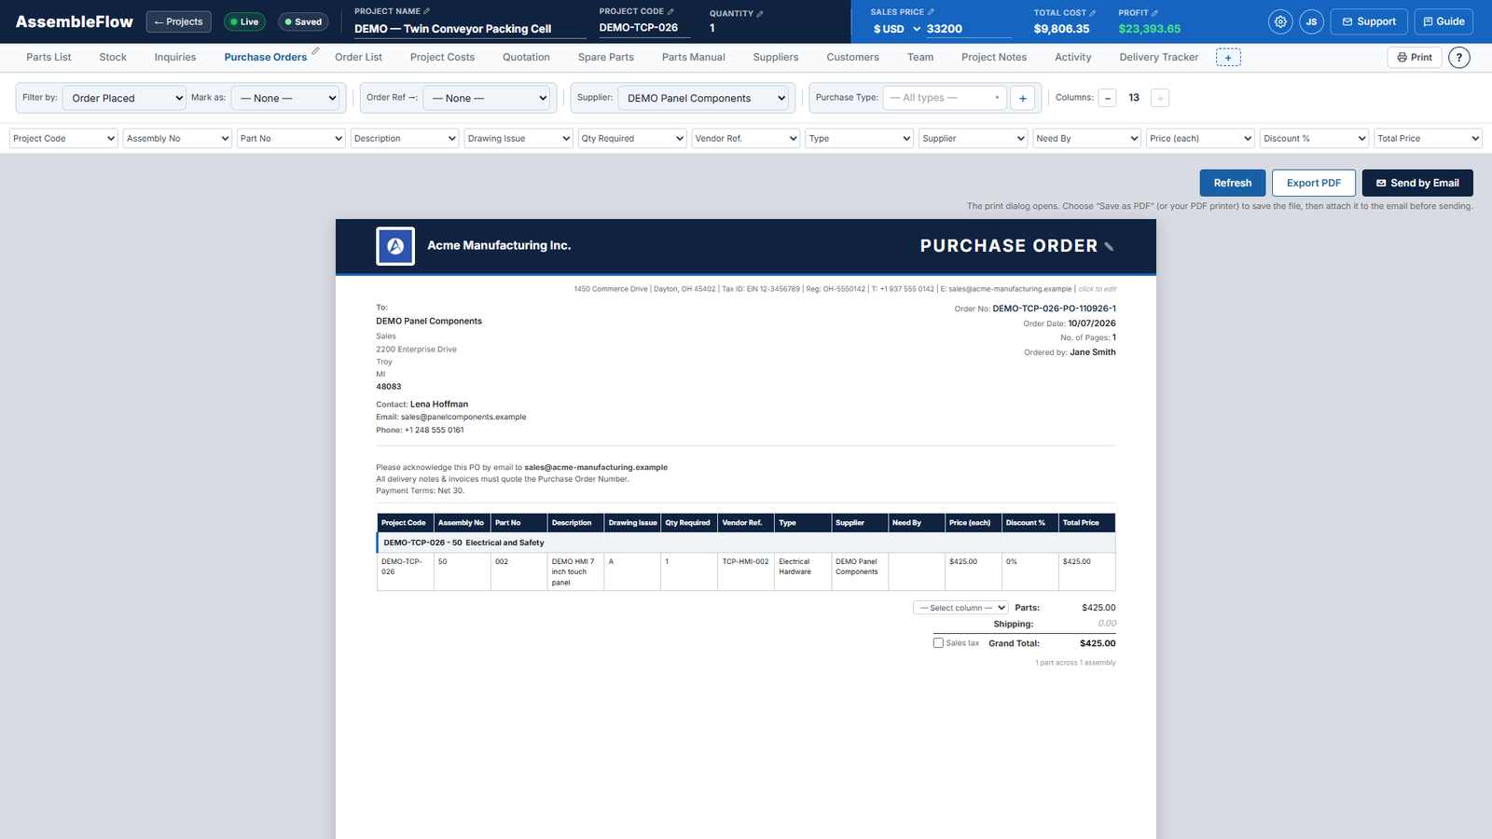Open the Filter by Order Placed dropdown
The width and height of the screenshot is (1492, 839).
click(124, 98)
